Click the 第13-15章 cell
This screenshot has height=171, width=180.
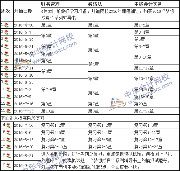coord(157,79)
